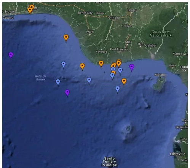Click the Cotonú label
This screenshot has width=190, height=168.
(x=8, y=17)
